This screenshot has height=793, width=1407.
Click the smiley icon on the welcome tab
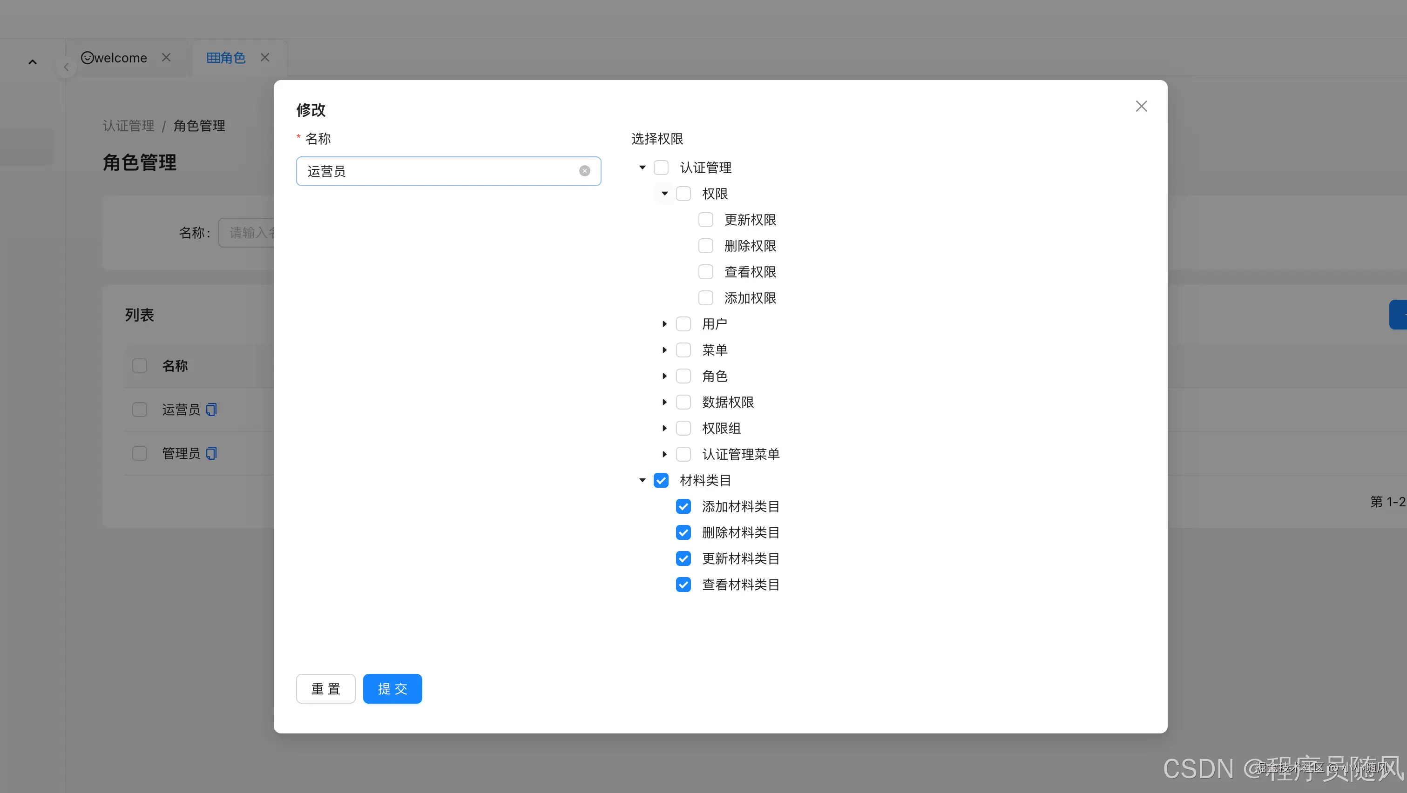pyautogui.click(x=88, y=57)
